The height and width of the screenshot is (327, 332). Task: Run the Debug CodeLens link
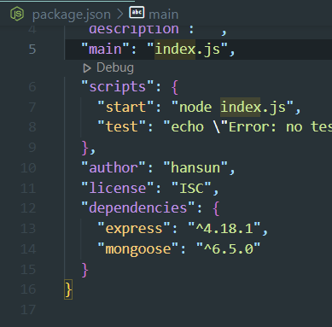point(115,67)
